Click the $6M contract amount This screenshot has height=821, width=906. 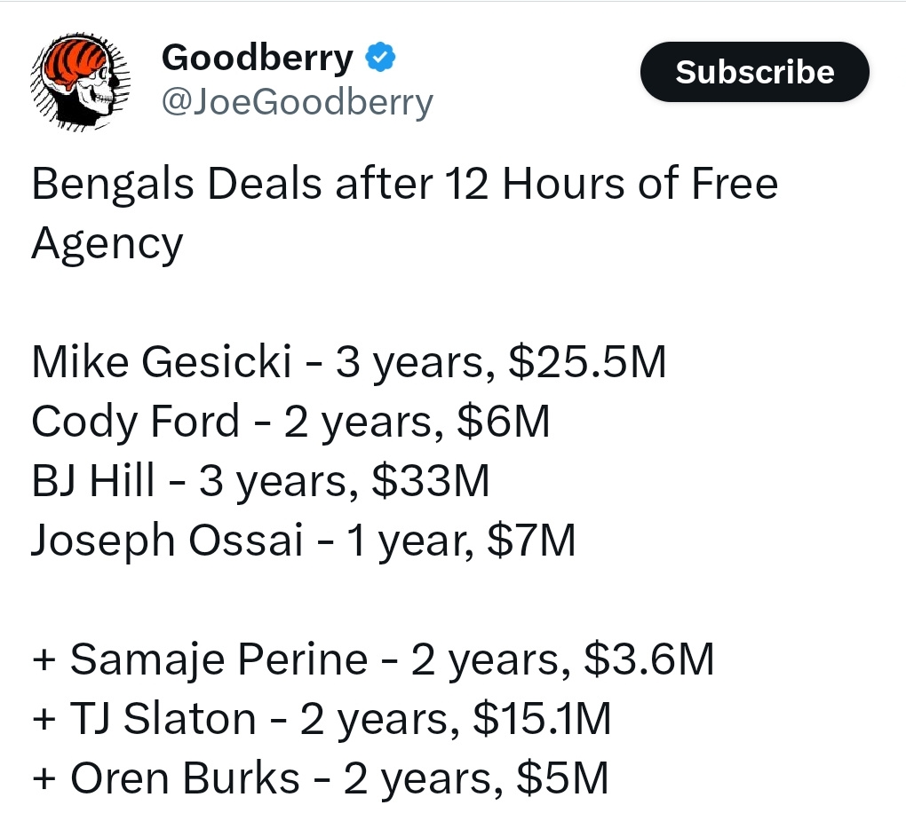pyautogui.click(x=503, y=422)
